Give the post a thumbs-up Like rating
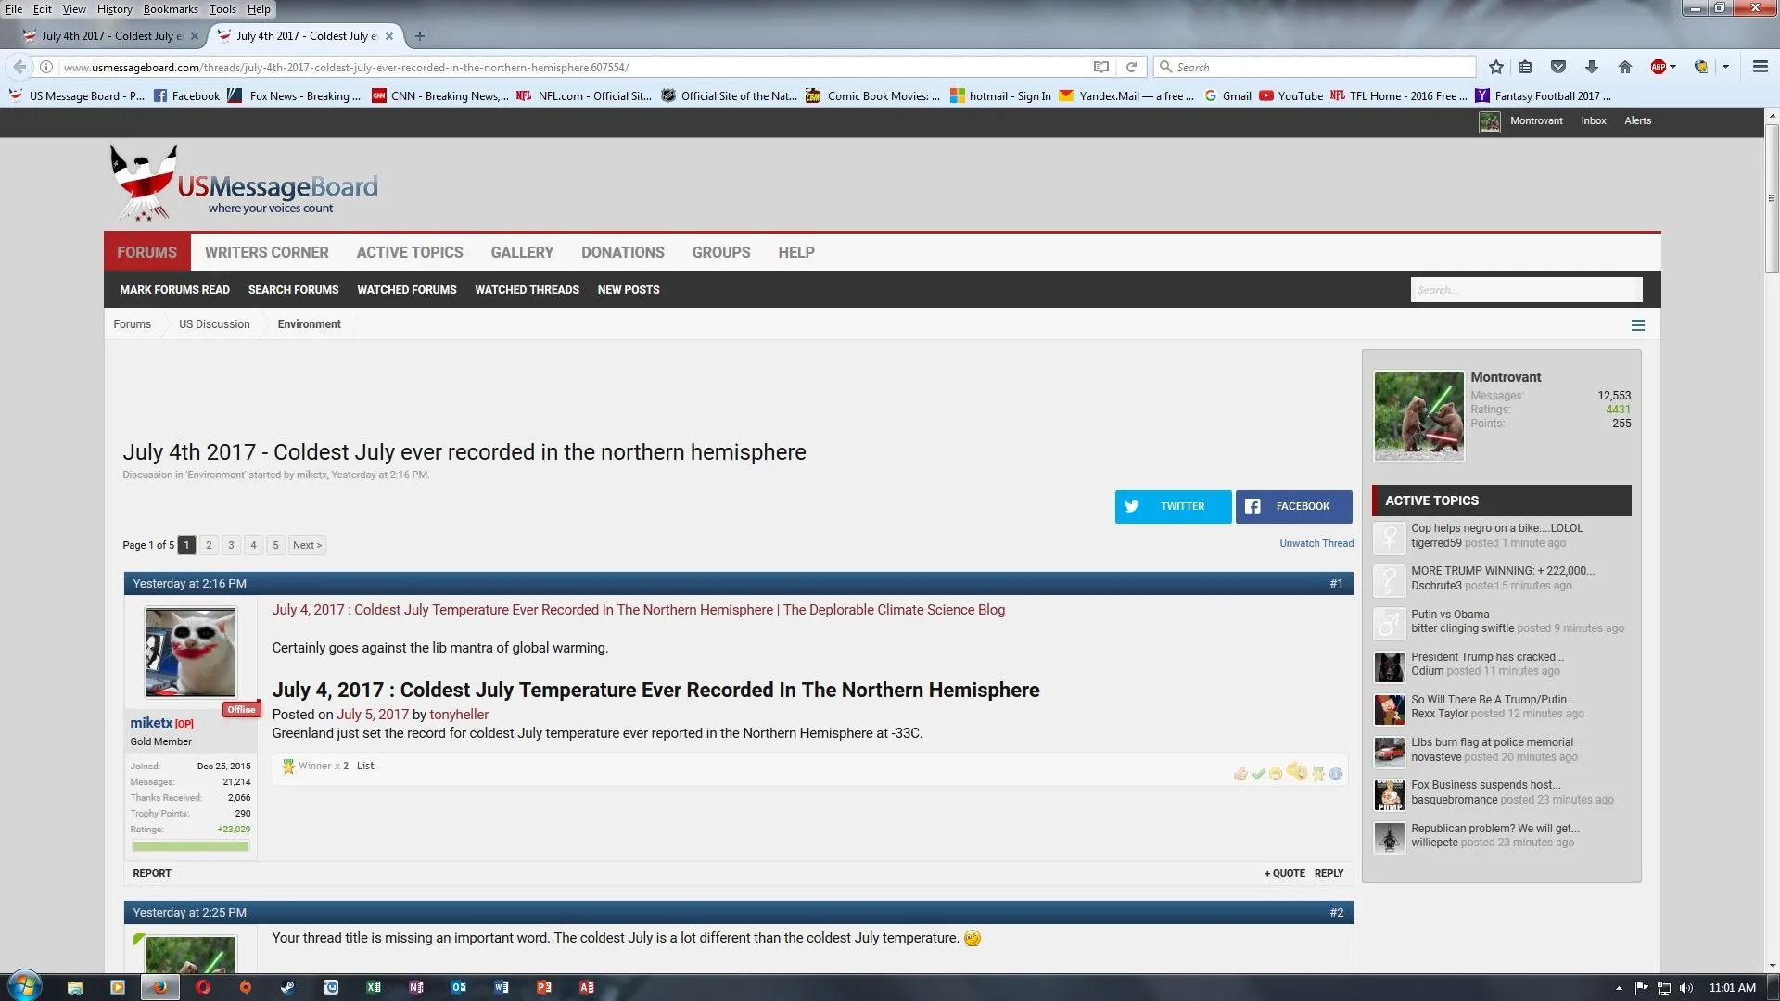Screen dimensions: 1780x1001 click(1240, 774)
